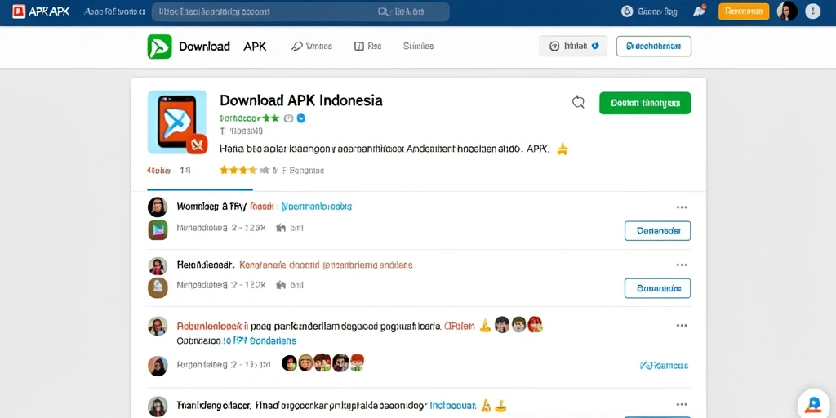
Task: Click the red APK APK logo icon
Action: click(x=20, y=11)
